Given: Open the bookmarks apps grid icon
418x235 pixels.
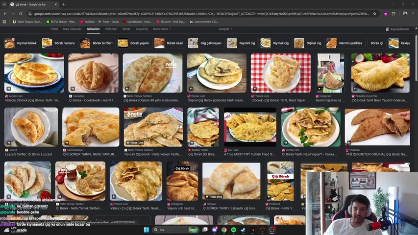Looking at the screenshot, I should (x=4, y=22).
